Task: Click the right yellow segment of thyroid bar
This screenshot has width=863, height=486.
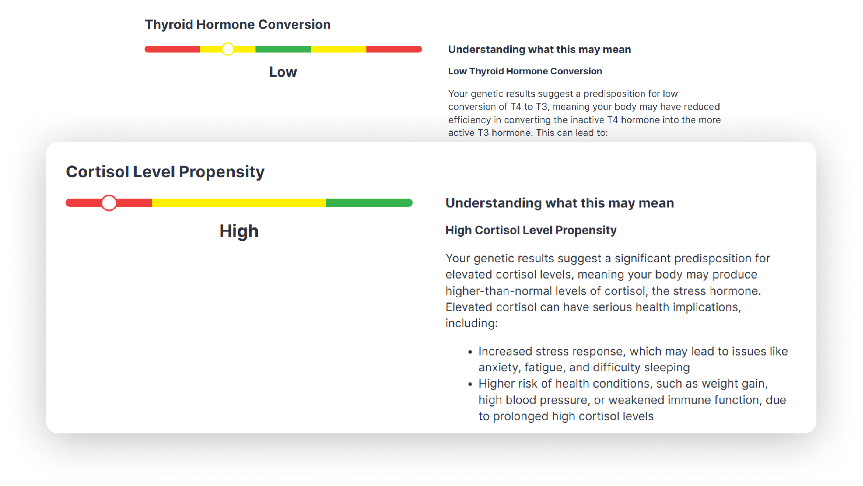Action: [338, 49]
